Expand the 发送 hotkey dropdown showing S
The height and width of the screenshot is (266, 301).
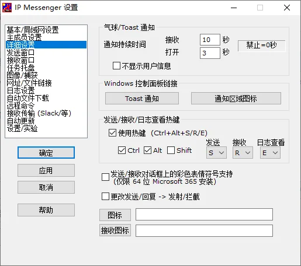(x=216, y=153)
